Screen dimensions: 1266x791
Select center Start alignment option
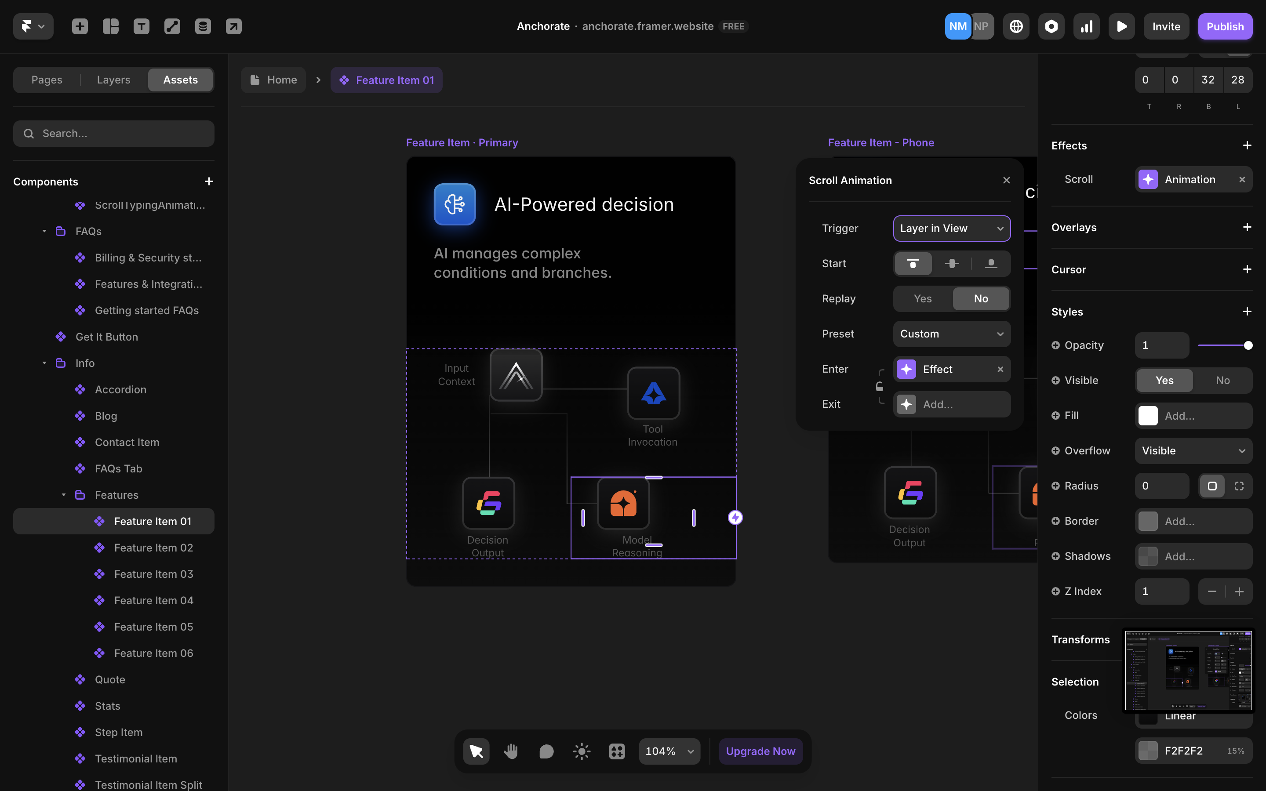[952, 264]
